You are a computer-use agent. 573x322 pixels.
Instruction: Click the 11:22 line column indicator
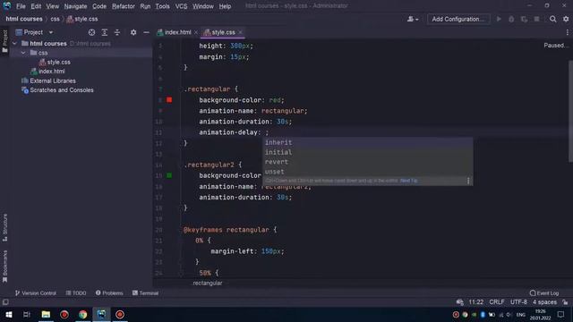[475, 302]
